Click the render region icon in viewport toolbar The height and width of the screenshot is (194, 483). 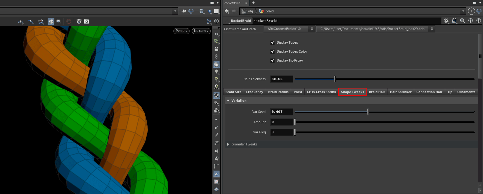tap(59, 21)
